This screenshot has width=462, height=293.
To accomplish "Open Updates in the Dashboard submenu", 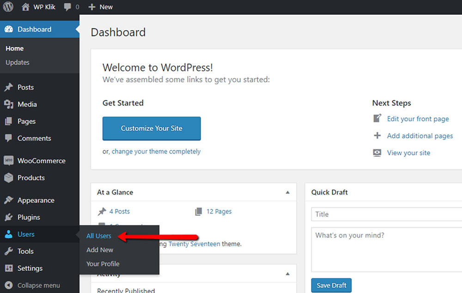I will [x=18, y=62].
